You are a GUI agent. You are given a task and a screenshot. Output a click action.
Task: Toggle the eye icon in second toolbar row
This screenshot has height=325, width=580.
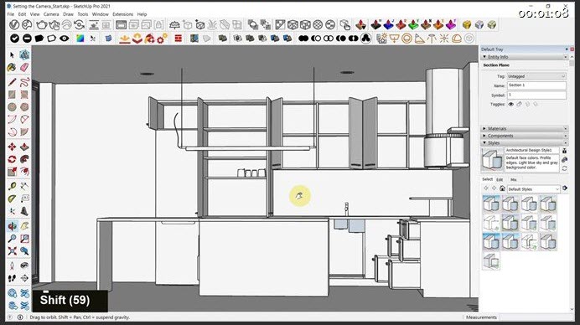coord(65,38)
